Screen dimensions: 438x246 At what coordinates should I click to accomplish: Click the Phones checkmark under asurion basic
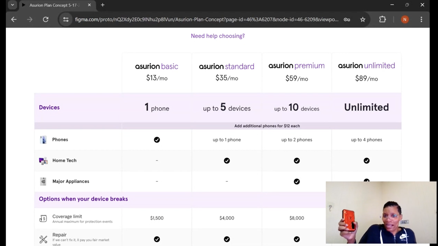pyautogui.click(x=157, y=140)
